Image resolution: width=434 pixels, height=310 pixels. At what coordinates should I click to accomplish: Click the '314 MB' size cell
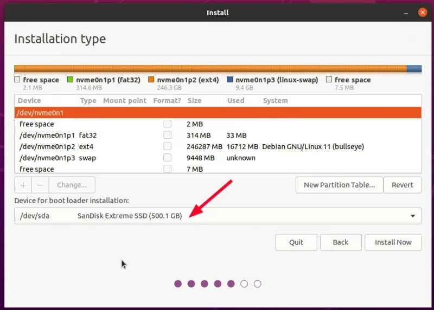coord(199,135)
